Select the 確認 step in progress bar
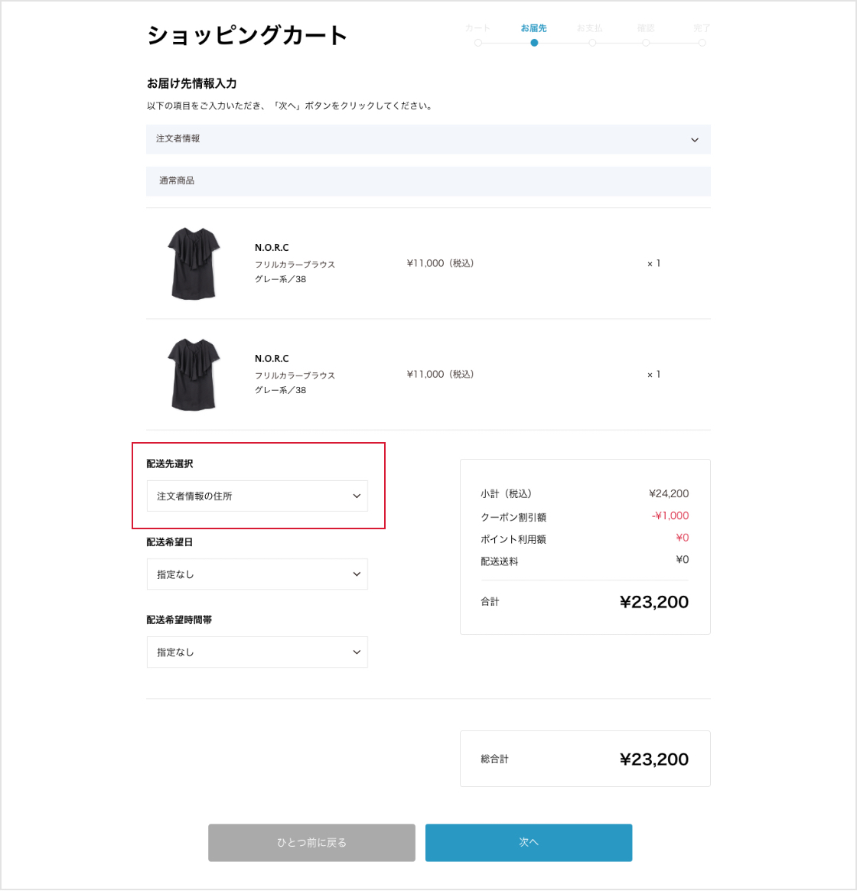 point(646,28)
